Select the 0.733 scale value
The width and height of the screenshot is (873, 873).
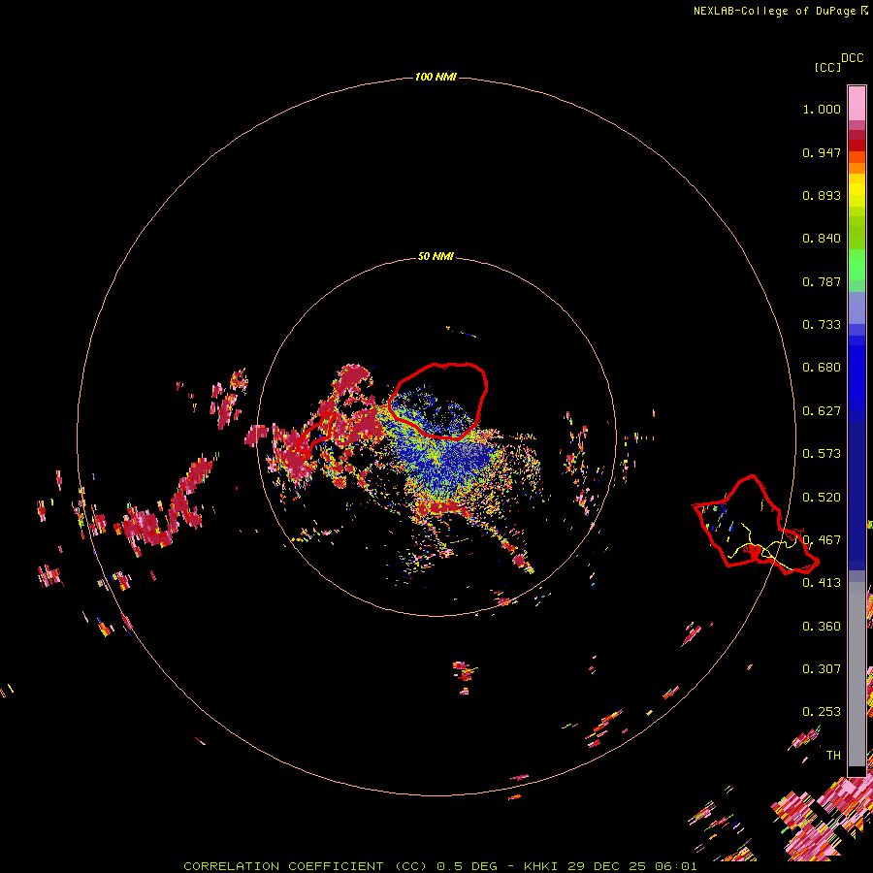[x=822, y=325]
